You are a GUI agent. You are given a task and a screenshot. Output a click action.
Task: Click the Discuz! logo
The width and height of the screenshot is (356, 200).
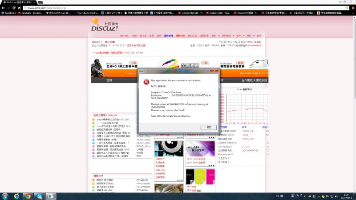tap(105, 24)
